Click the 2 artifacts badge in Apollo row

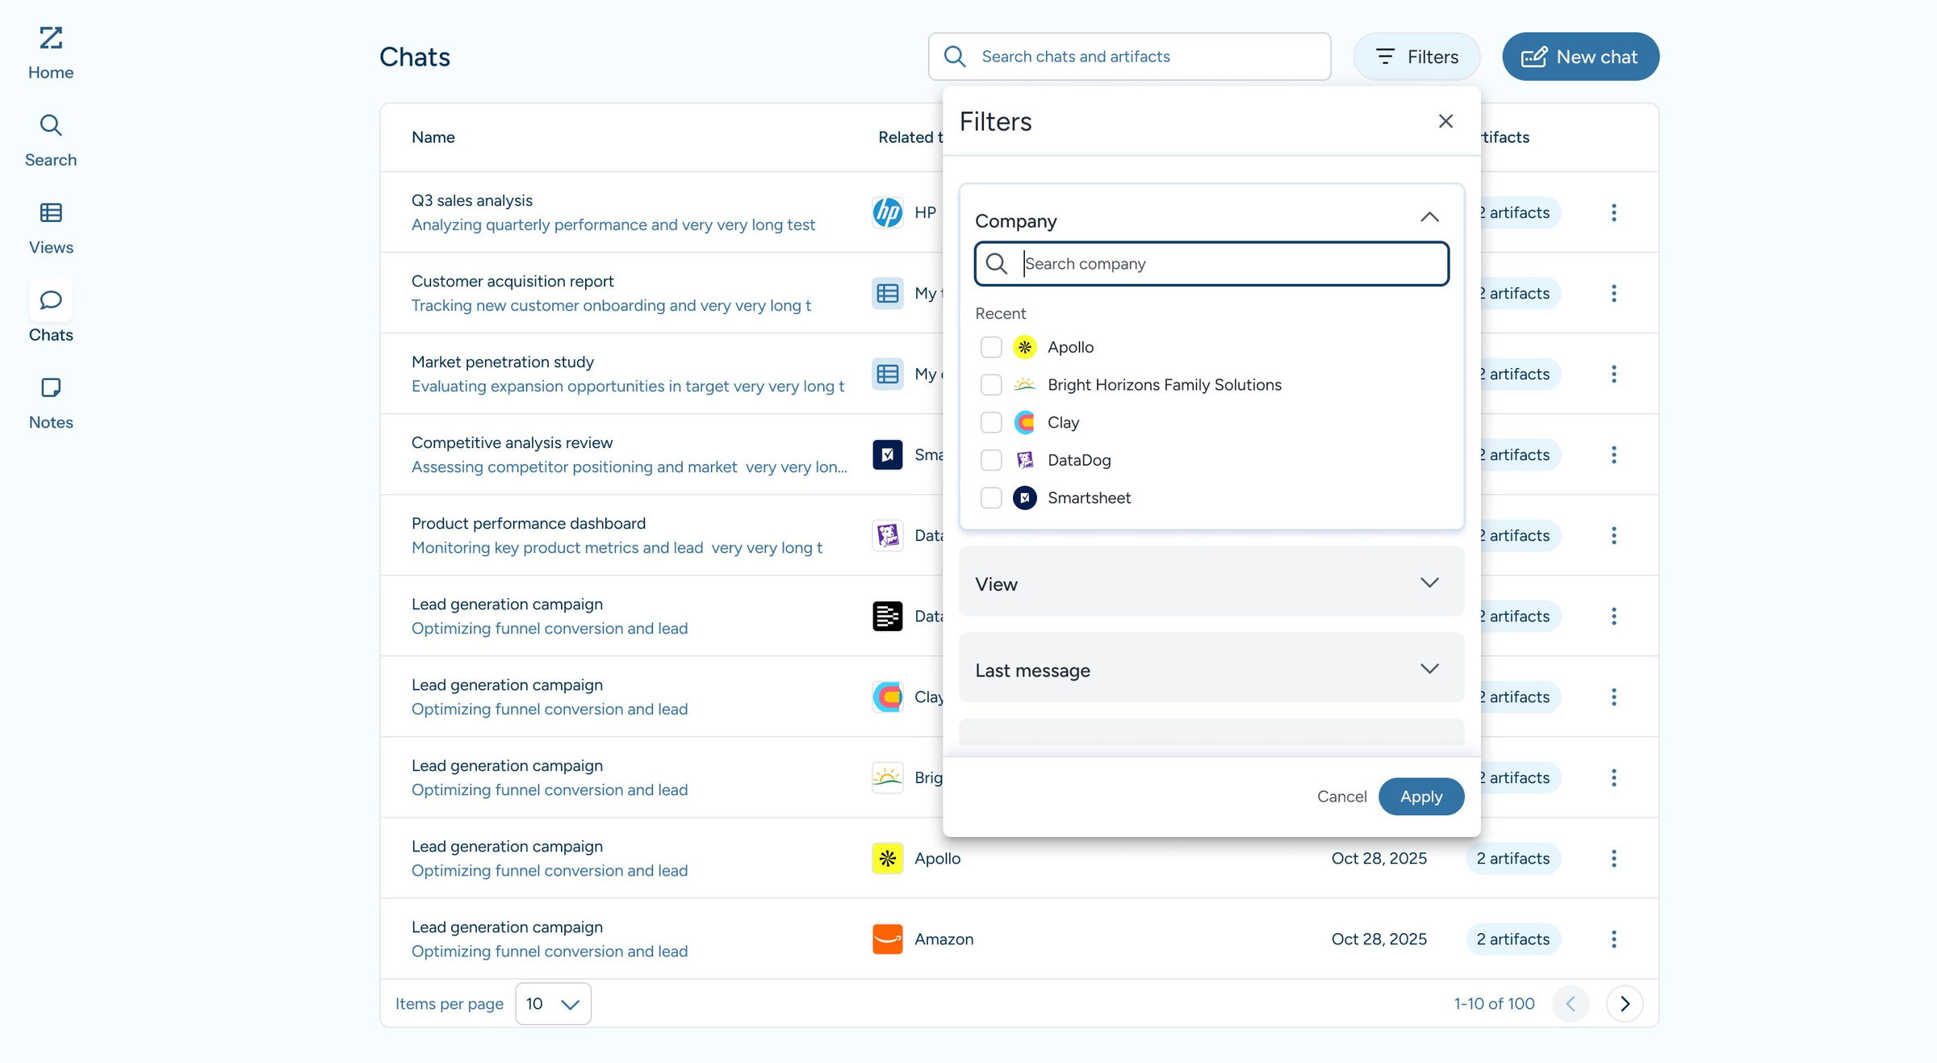click(x=1513, y=858)
